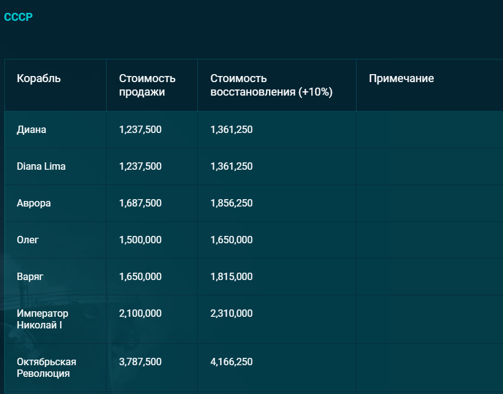Image resolution: width=503 pixels, height=394 pixels.
Task: Click the СССР section heading
Action: pos(18,17)
